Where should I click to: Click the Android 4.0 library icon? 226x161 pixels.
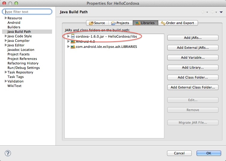73,42
